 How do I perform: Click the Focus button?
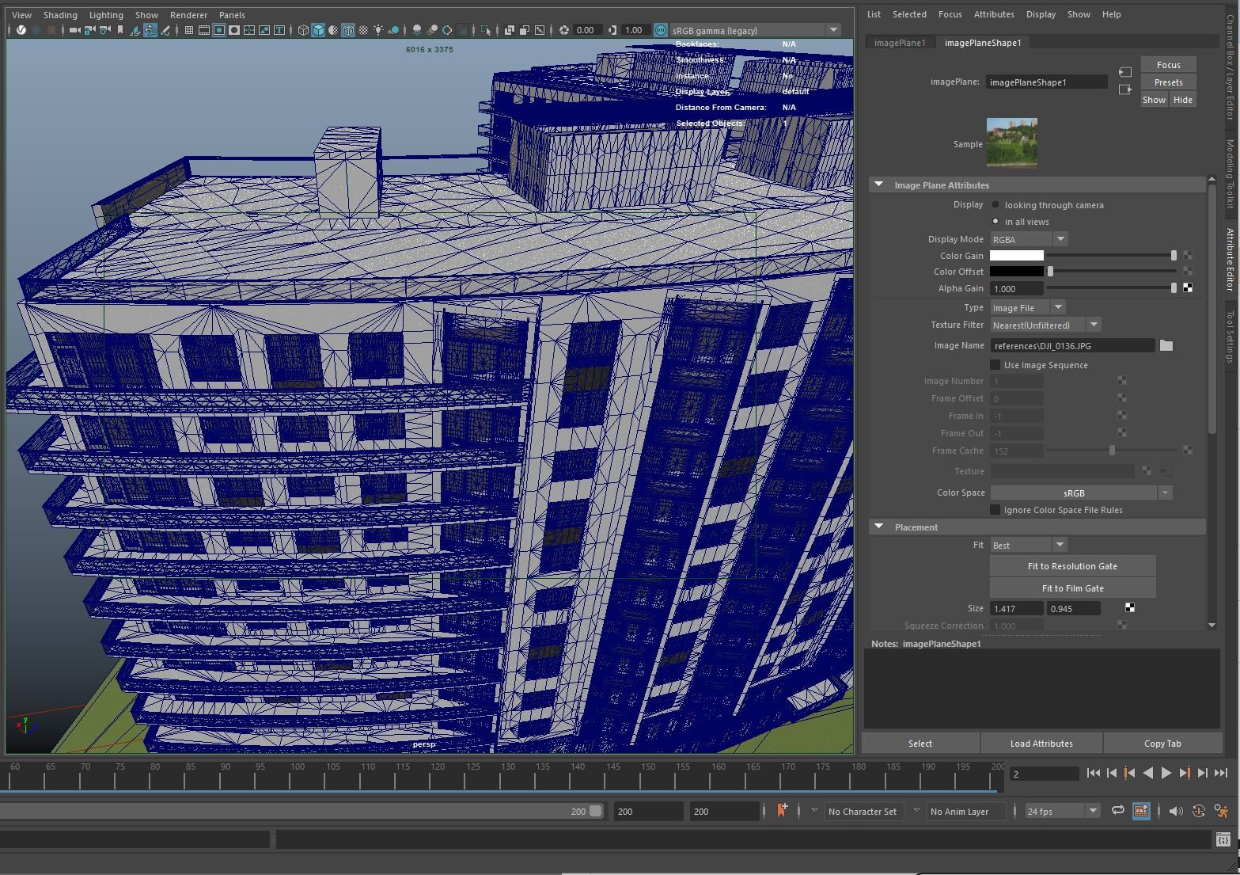(1168, 65)
